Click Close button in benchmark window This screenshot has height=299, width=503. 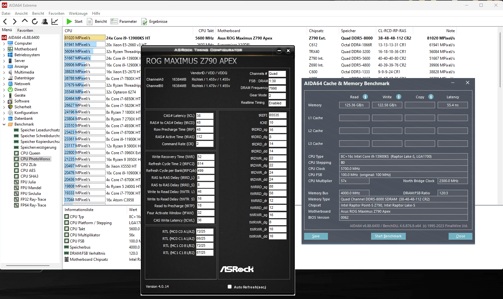460,236
